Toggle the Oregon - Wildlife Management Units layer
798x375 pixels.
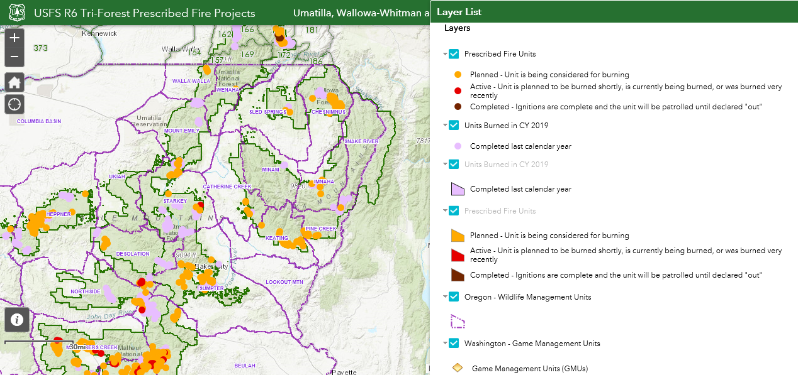pos(452,296)
